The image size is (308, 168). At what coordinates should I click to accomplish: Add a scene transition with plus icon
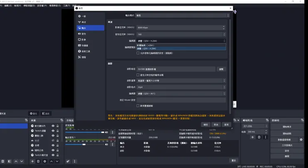tap(253, 137)
